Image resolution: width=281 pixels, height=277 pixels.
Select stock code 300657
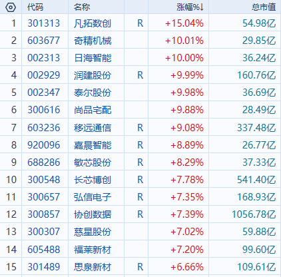(44, 197)
